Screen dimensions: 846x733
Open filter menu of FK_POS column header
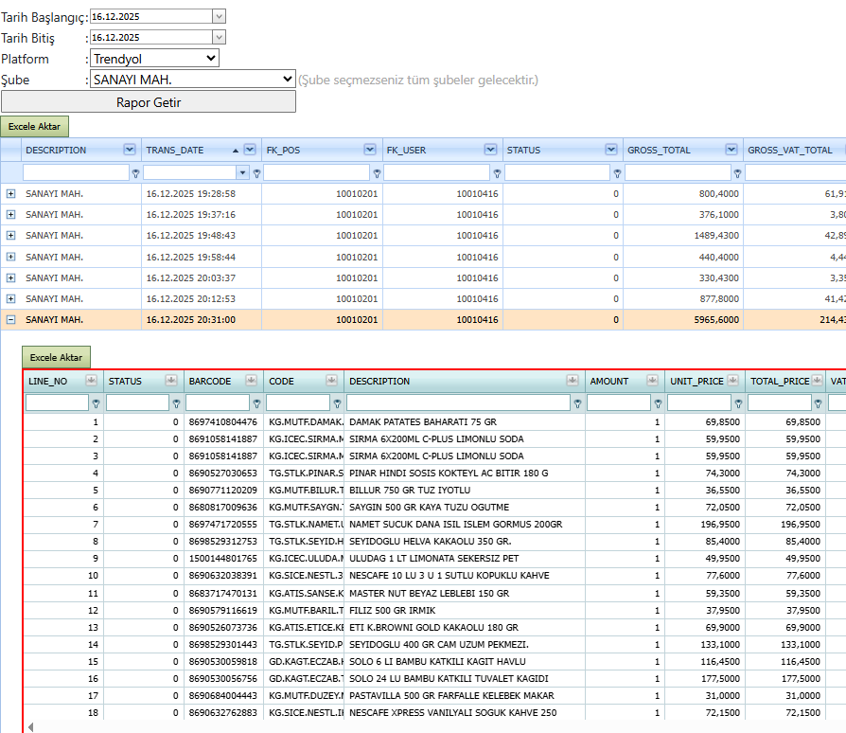click(x=370, y=150)
